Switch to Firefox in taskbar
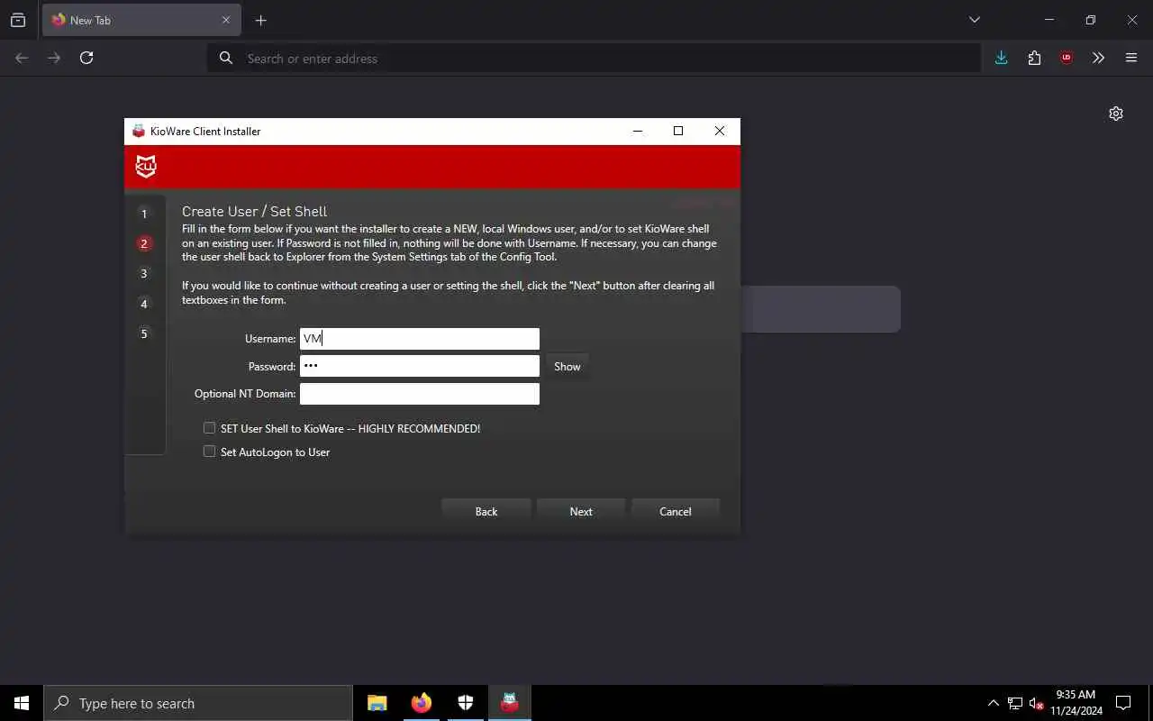The height and width of the screenshot is (721, 1153). coord(422,703)
